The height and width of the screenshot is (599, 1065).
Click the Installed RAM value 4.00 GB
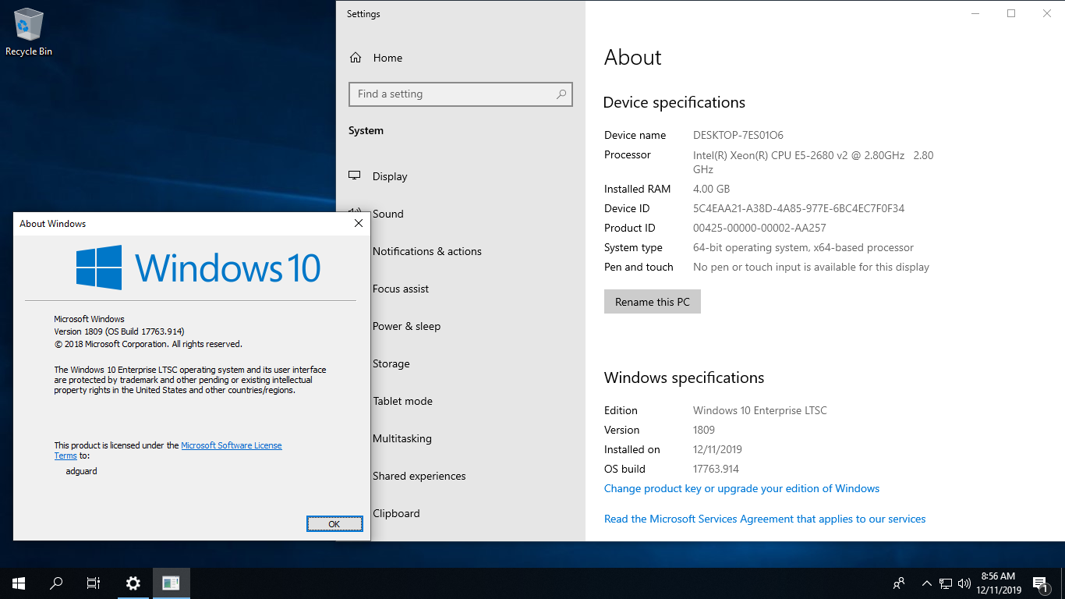711,189
